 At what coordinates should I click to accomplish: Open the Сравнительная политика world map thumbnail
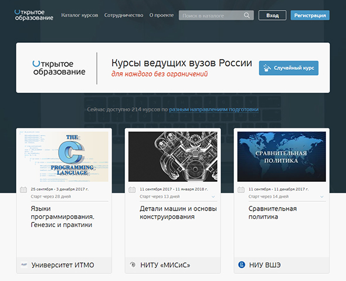point(281,157)
